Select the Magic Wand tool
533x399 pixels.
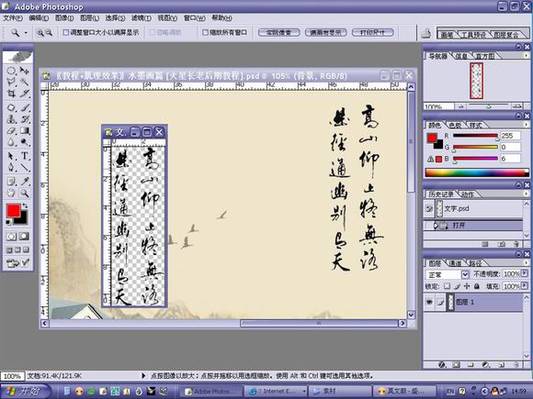25,82
